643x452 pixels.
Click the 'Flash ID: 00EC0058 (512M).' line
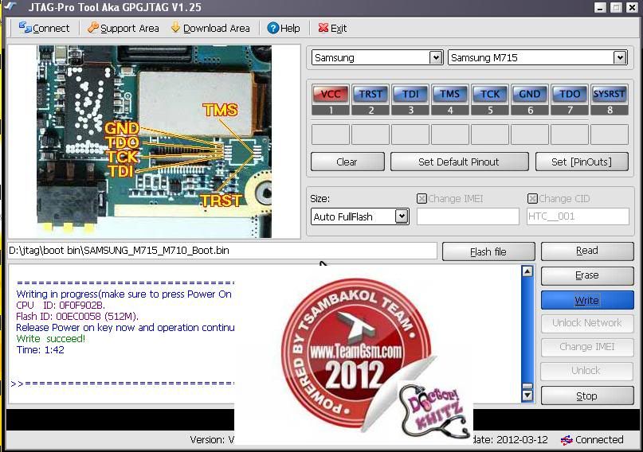coord(77,317)
